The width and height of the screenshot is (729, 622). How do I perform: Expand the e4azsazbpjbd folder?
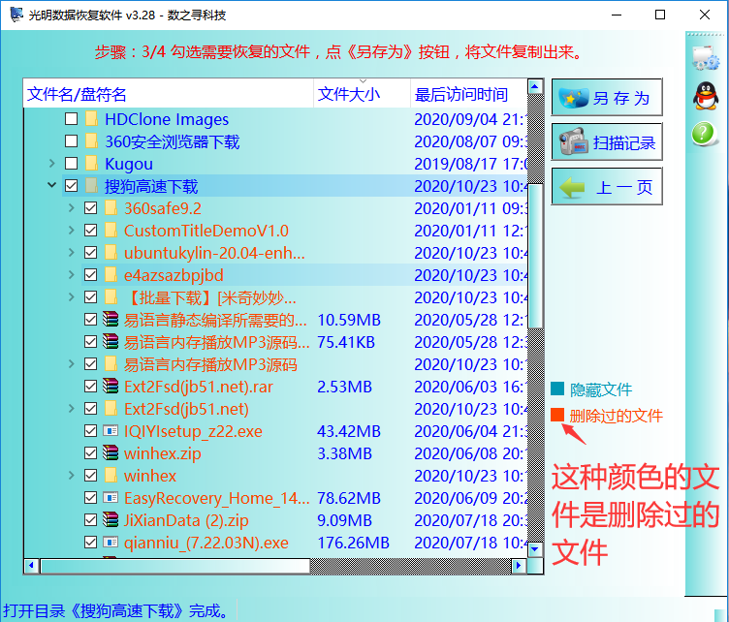tap(71, 275)
